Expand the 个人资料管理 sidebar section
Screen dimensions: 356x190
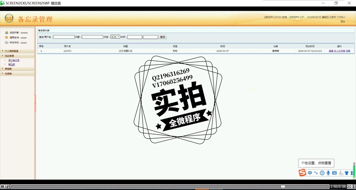click(x=17, y=51)
